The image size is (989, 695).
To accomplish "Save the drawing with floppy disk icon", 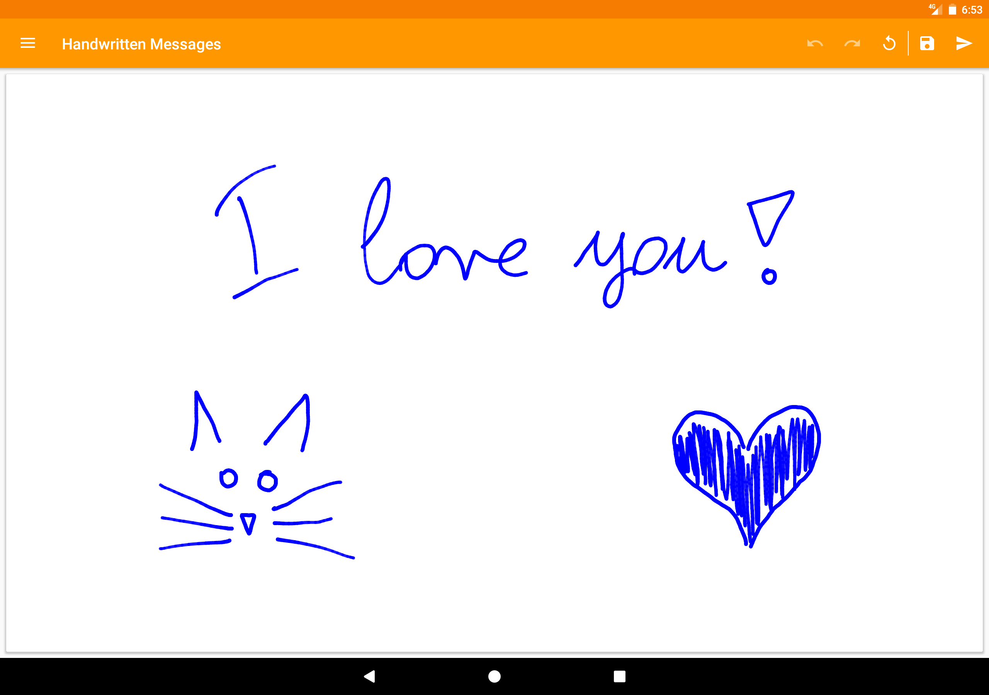I will point(927,43).
